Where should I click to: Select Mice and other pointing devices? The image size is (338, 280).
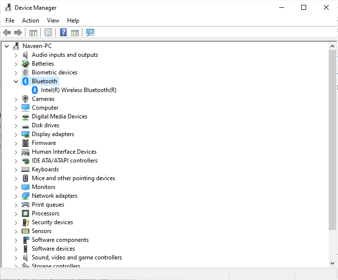[73, 178]
